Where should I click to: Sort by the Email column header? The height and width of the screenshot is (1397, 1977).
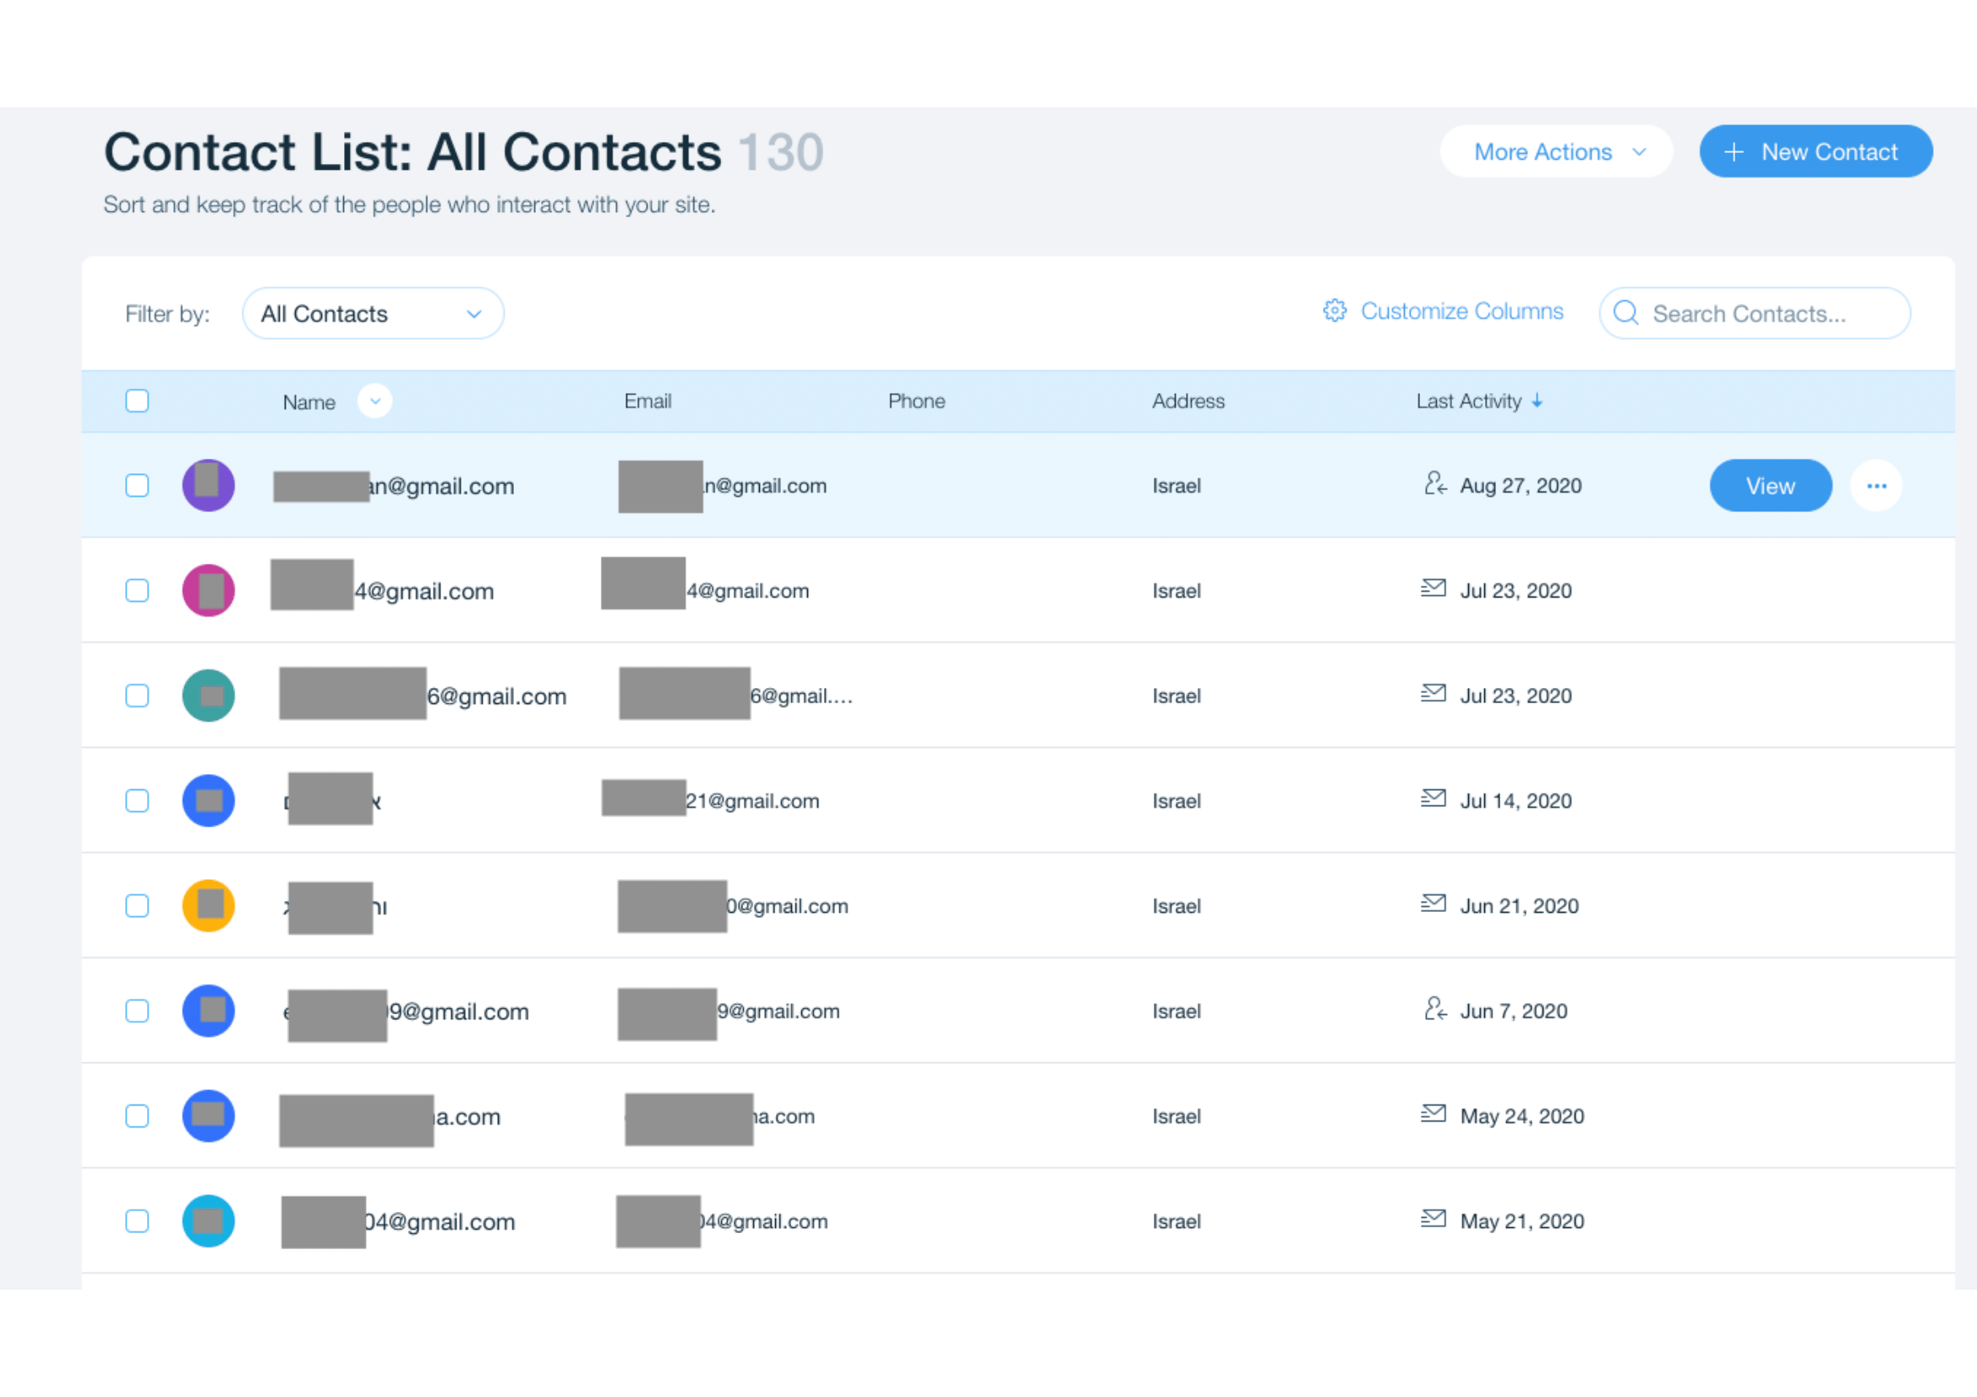tap(647, 401)
